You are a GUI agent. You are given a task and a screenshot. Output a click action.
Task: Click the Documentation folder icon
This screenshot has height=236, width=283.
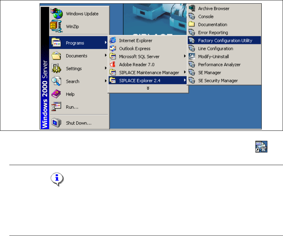click(192, 24)
